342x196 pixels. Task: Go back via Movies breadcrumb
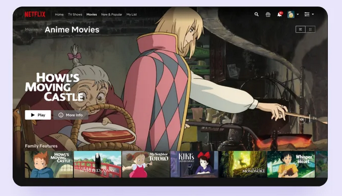[x=31, y=29]
